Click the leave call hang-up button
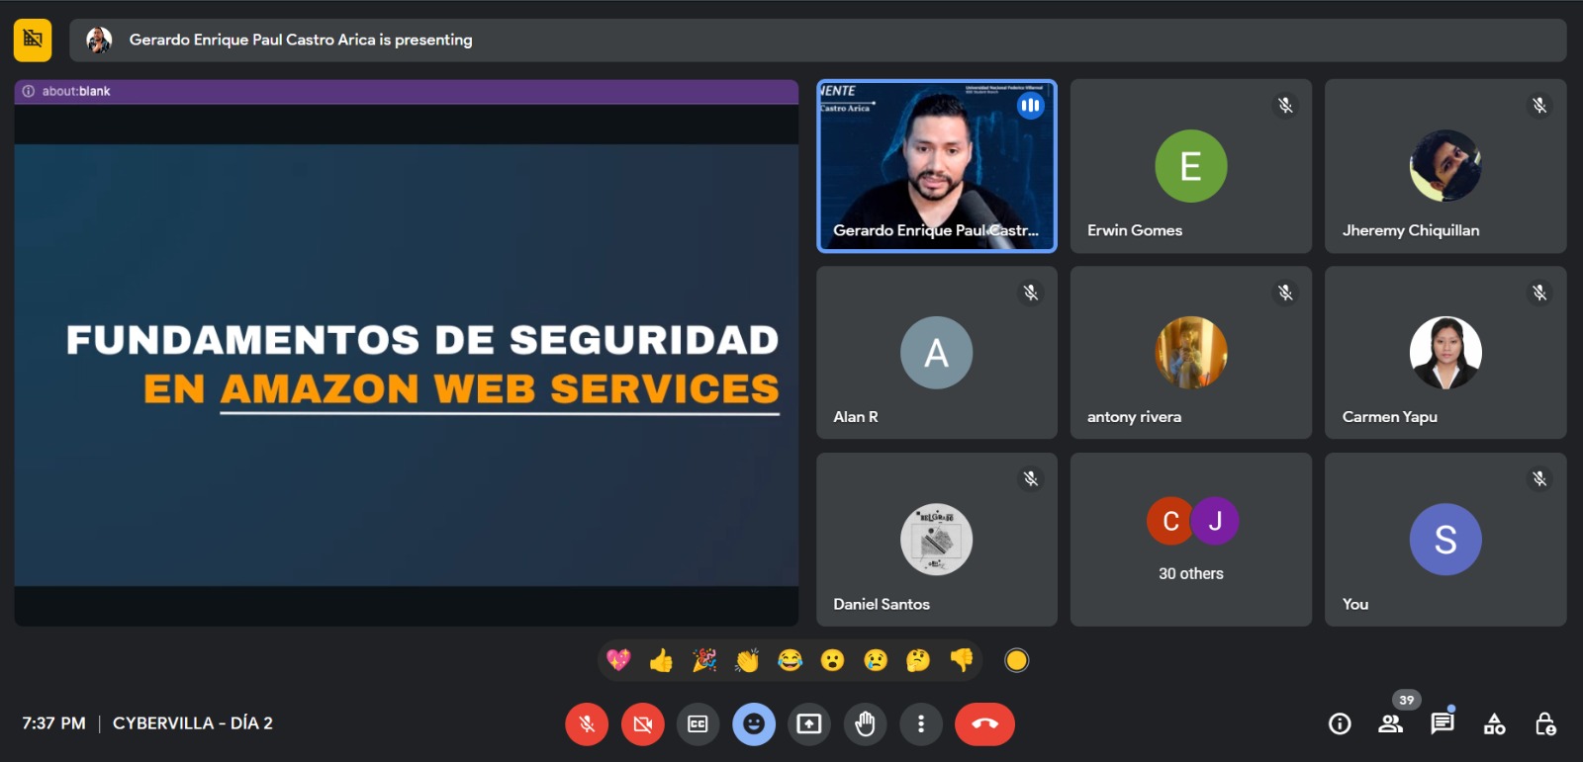This screenshot has width=1583, height=762. tap(983, 724)
